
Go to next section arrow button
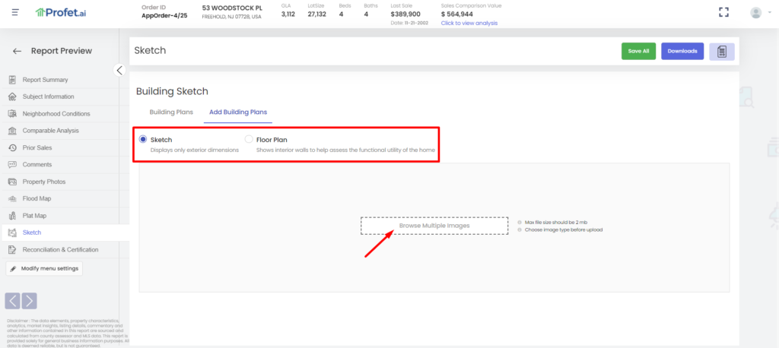pos(29,300)
